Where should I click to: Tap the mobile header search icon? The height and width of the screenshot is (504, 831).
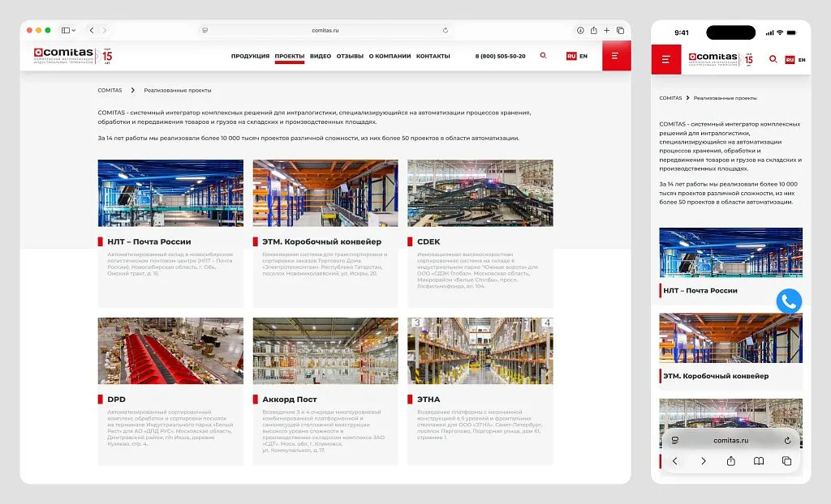[773, 59]
